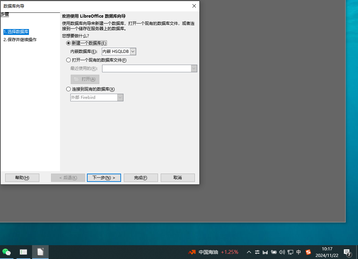
Task: Open WeChat from the taskbar
Action: (x=7, y=252)
